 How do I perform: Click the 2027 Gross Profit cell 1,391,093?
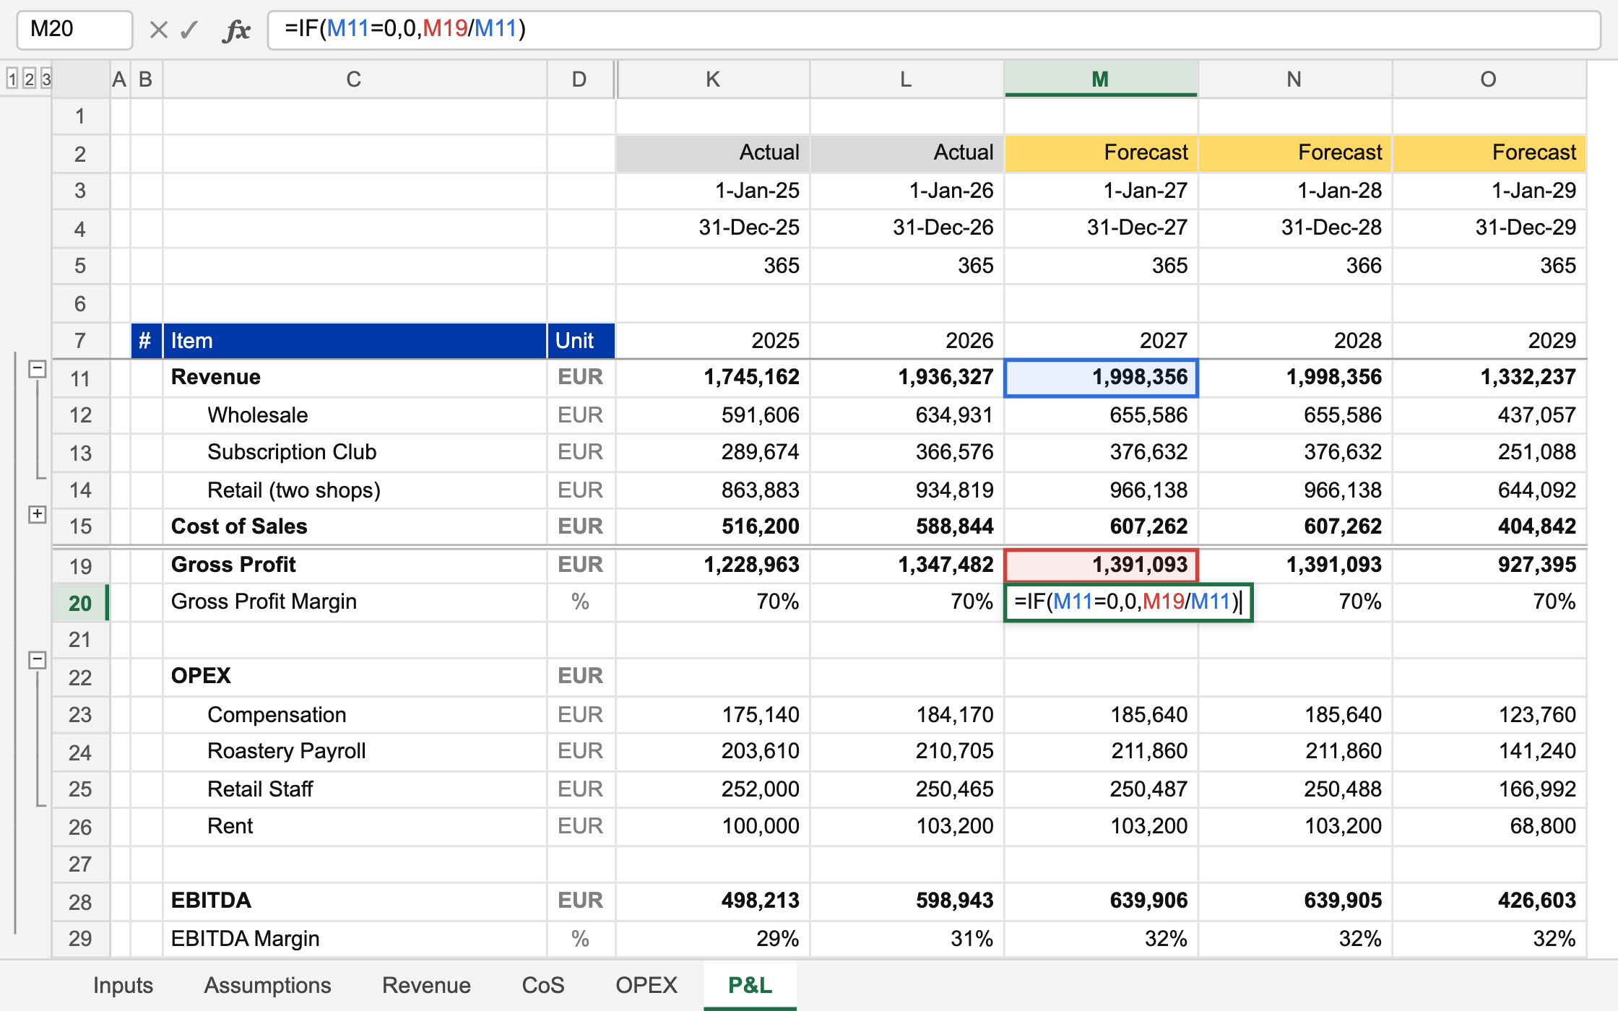1101,565
